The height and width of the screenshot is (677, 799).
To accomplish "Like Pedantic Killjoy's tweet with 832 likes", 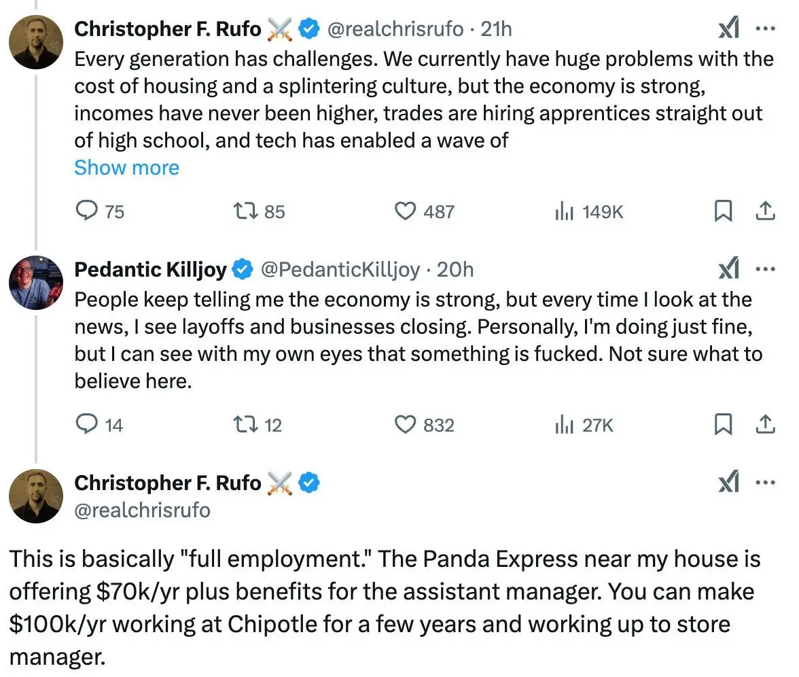I will tap(406, 425).
